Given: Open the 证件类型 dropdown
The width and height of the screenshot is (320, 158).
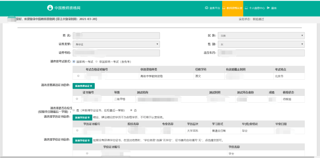Looking at the screenshot, I should [116, 44].
